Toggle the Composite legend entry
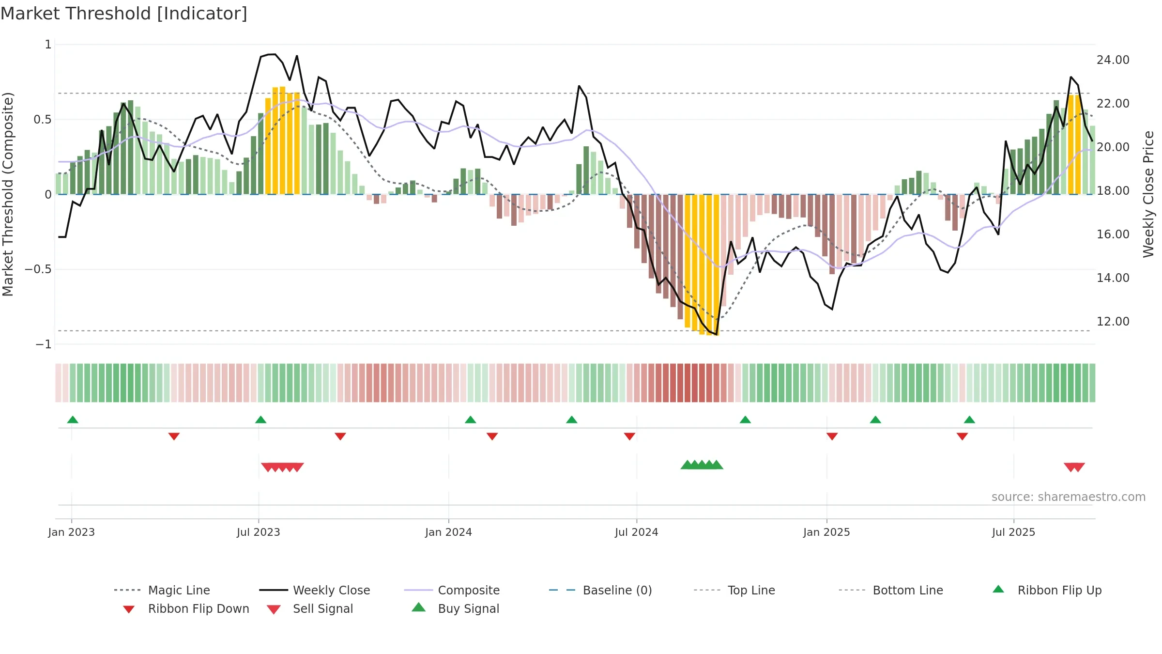This screenshot has width=1162, height=654. [x=452, y=590]
